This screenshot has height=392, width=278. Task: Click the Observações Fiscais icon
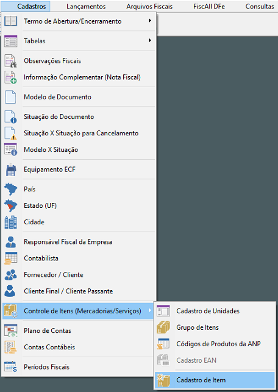(x=10, y=61)
